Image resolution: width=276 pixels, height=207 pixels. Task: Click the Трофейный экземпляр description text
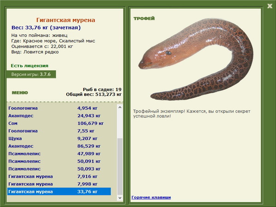coord(192,114)
